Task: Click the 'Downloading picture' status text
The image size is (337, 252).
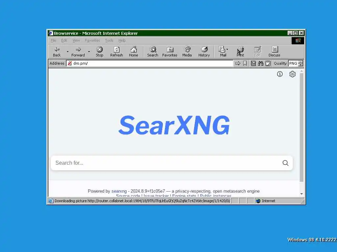Action: pos(142,201)
